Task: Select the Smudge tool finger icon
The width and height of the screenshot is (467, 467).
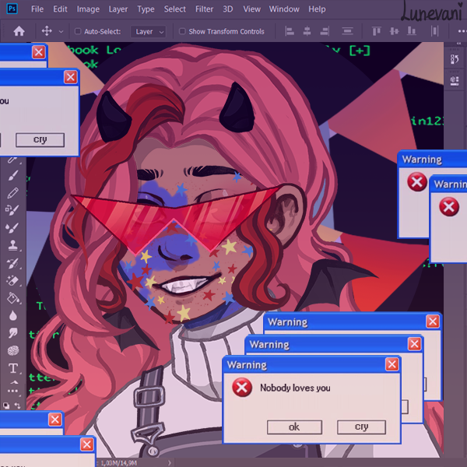Action: (12, 333)
